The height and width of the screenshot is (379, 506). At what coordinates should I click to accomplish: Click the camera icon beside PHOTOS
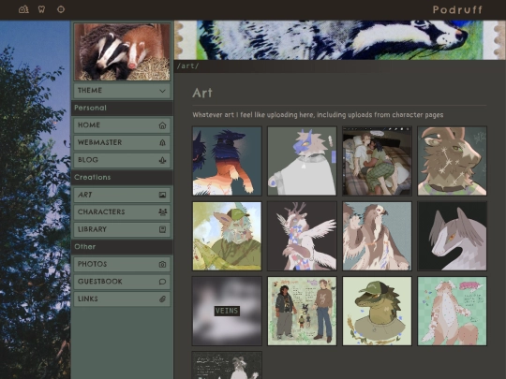click(x=162, y=265)
